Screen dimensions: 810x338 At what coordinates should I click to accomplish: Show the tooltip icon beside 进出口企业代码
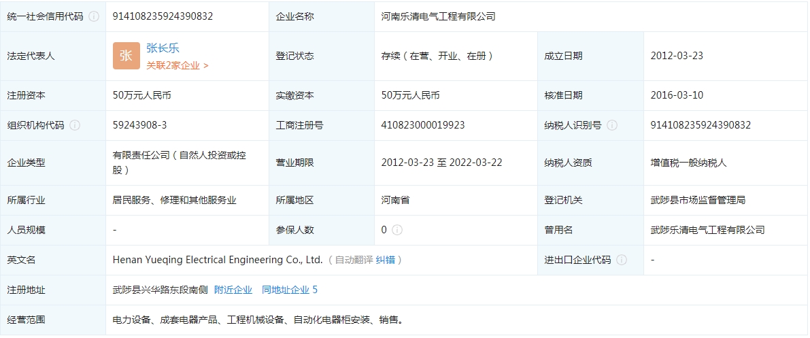click(x=622, y=260)
